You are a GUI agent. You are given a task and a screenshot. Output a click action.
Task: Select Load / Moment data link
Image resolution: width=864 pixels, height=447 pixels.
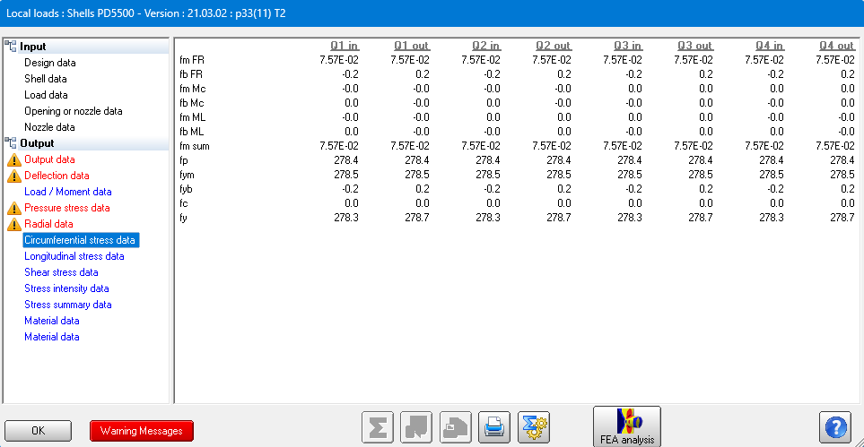pos(68,192)
